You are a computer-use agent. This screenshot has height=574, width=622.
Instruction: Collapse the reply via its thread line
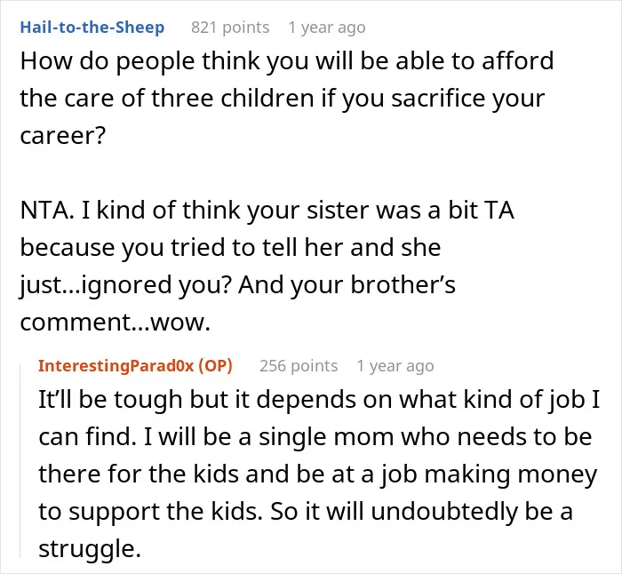20,461
